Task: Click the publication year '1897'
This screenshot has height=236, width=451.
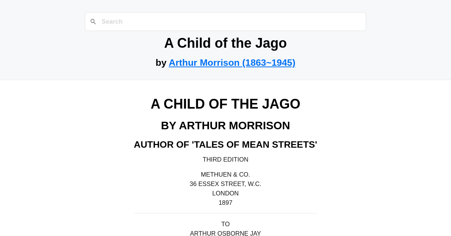Action: pos(225,203)
